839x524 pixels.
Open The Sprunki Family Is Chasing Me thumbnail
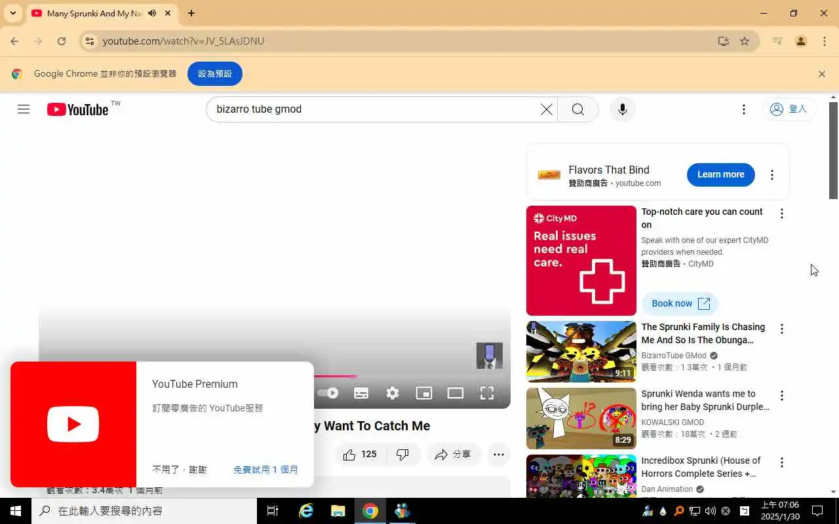pyautogui.click(x=581, y=352)
